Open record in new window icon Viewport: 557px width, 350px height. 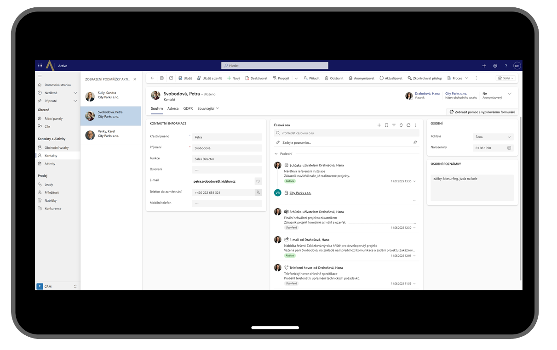[171, 79]
